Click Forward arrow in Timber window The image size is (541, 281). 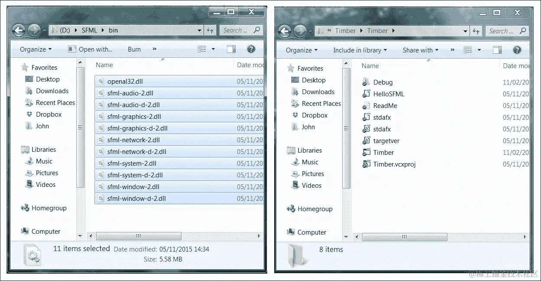300,31
